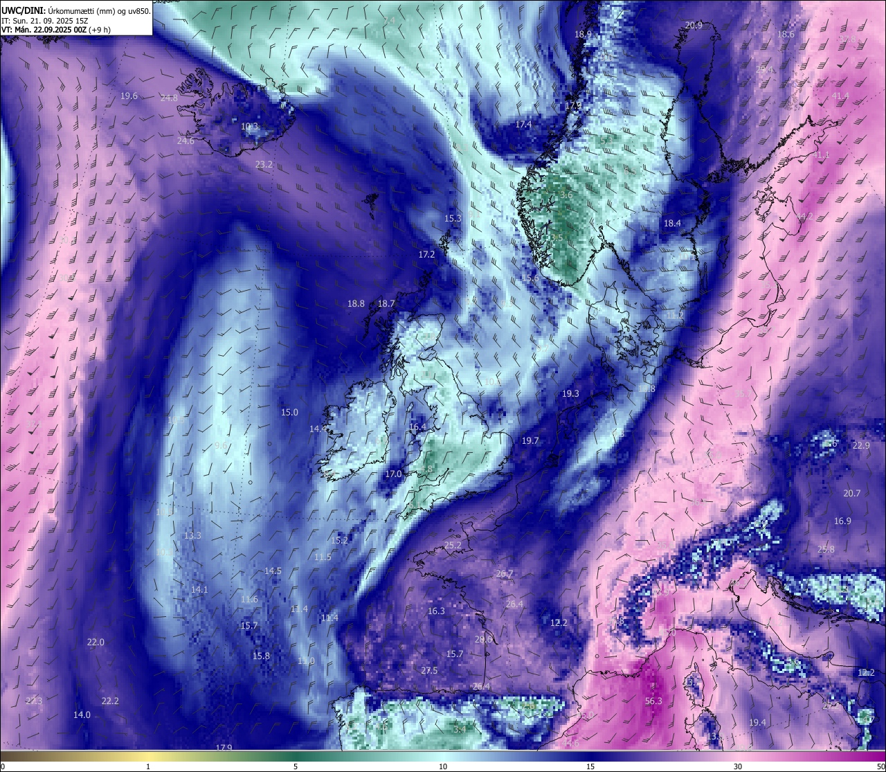Click the 5 tick on color scale
The image size is (886, 772).
click(296, 766)
